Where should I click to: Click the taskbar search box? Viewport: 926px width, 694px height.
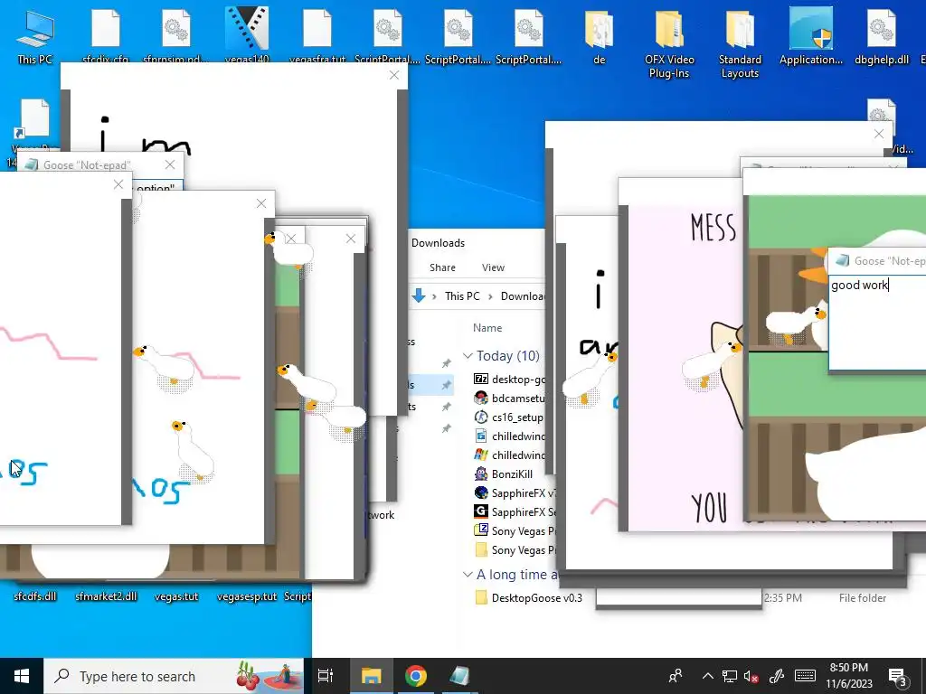[174, 676]
